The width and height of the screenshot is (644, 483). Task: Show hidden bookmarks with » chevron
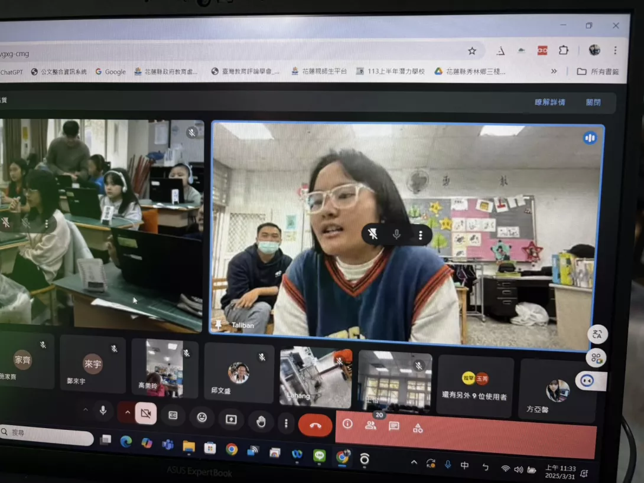(x=554, y=71)
